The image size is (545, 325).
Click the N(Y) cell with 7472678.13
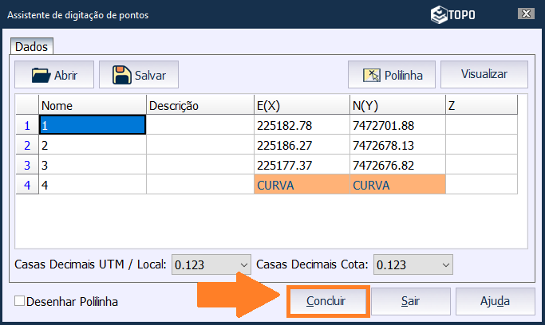397,145
